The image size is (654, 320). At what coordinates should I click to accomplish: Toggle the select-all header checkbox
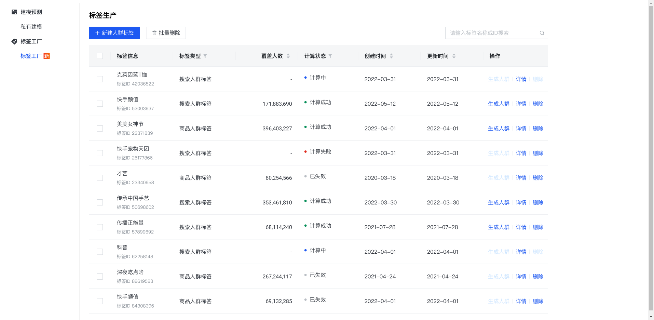100,56
